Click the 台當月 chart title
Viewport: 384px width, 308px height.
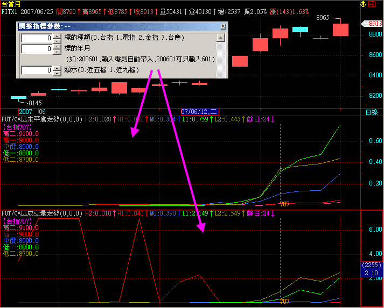11,4
